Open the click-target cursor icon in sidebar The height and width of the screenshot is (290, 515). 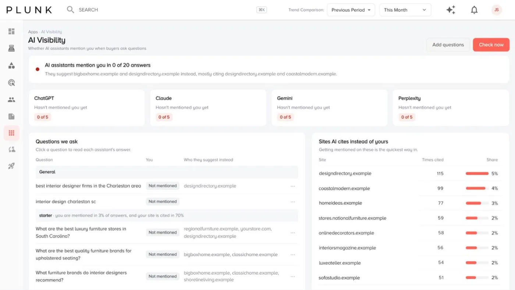click(x=11, y=83)
